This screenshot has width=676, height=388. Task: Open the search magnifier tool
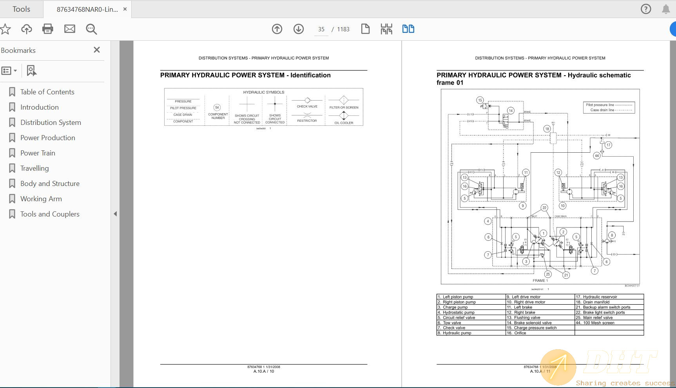coord(91,29)
